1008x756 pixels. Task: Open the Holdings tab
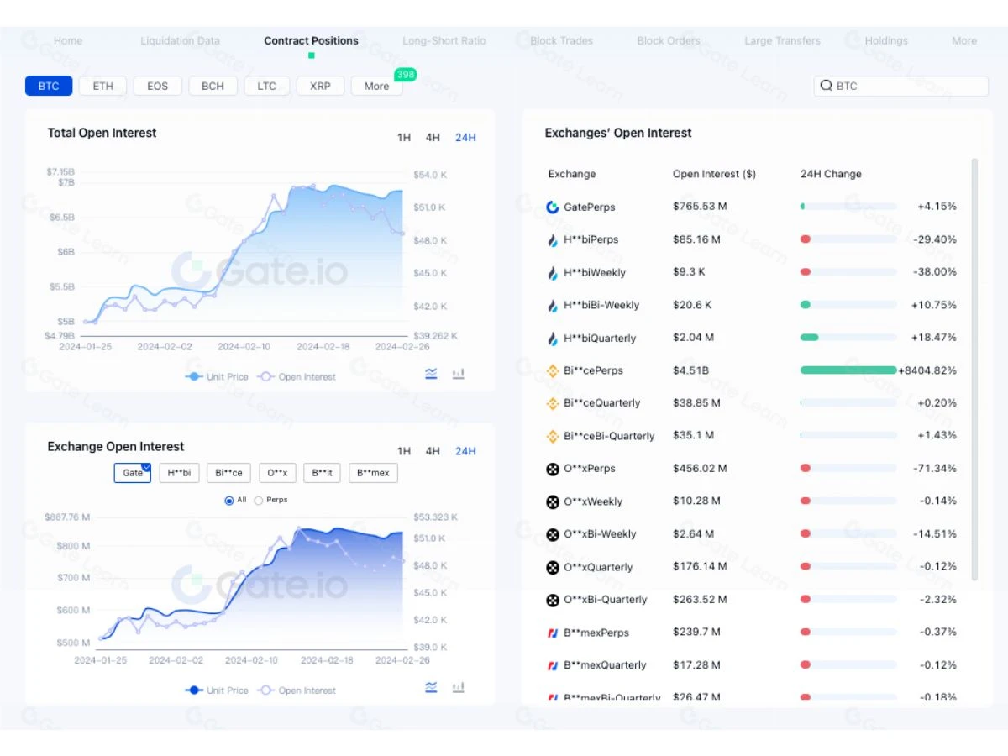coord(886,40)
